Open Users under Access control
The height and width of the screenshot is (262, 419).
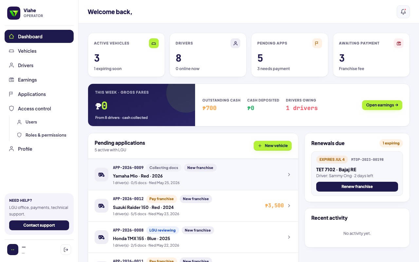pos(43,122)
